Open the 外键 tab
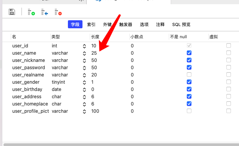 coord(107,24)
